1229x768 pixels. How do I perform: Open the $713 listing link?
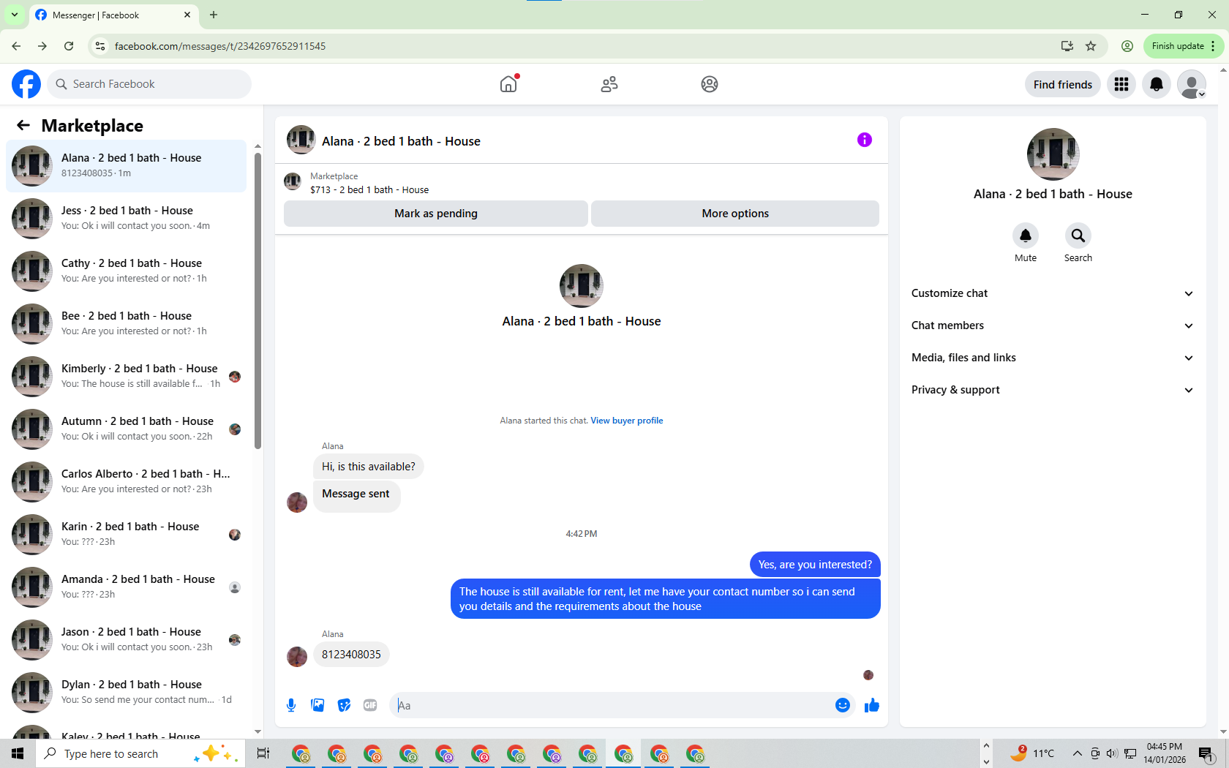point(369,189)
